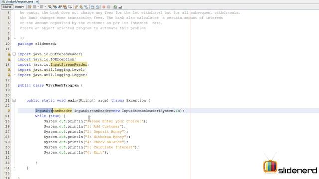Click 'import java.io.BufferedReader;' text

(x=50, y=54)
